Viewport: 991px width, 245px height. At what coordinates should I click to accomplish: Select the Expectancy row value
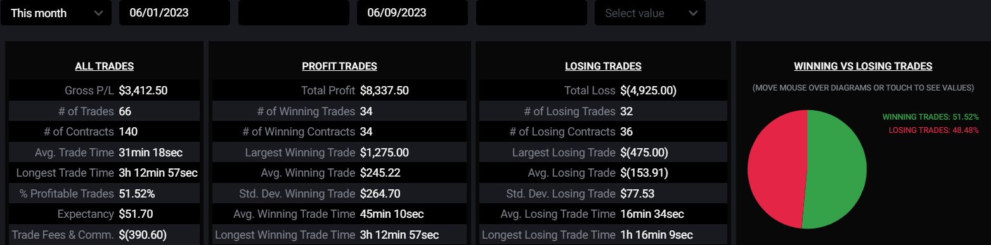pyautogui.click(x=136, y=214)
